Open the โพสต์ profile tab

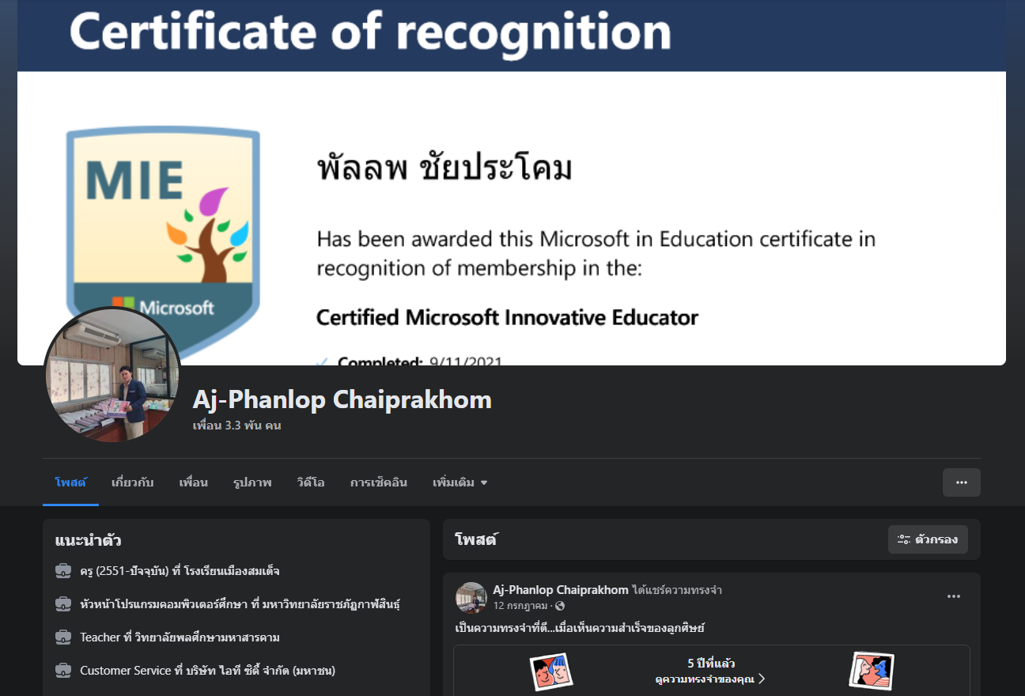click(x=70, y=482)
